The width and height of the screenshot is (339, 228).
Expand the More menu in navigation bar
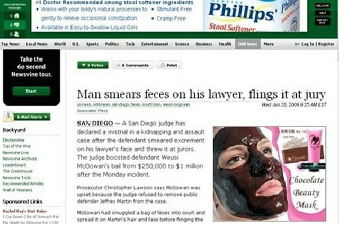[269, 44]
